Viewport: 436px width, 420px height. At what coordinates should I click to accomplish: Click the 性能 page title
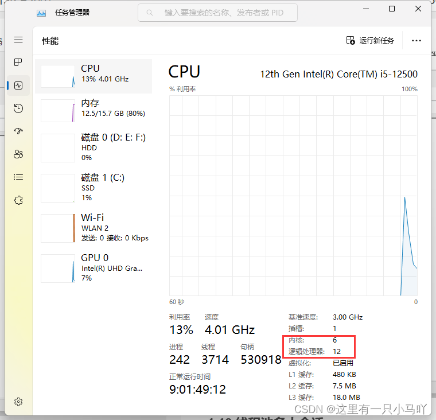[x=50, y=41]
